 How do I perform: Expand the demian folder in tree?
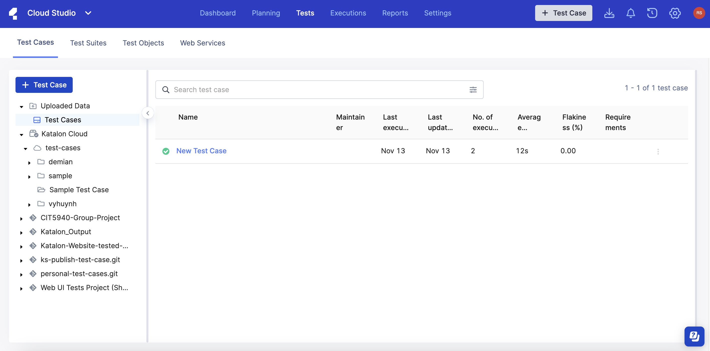coord(29,162)
